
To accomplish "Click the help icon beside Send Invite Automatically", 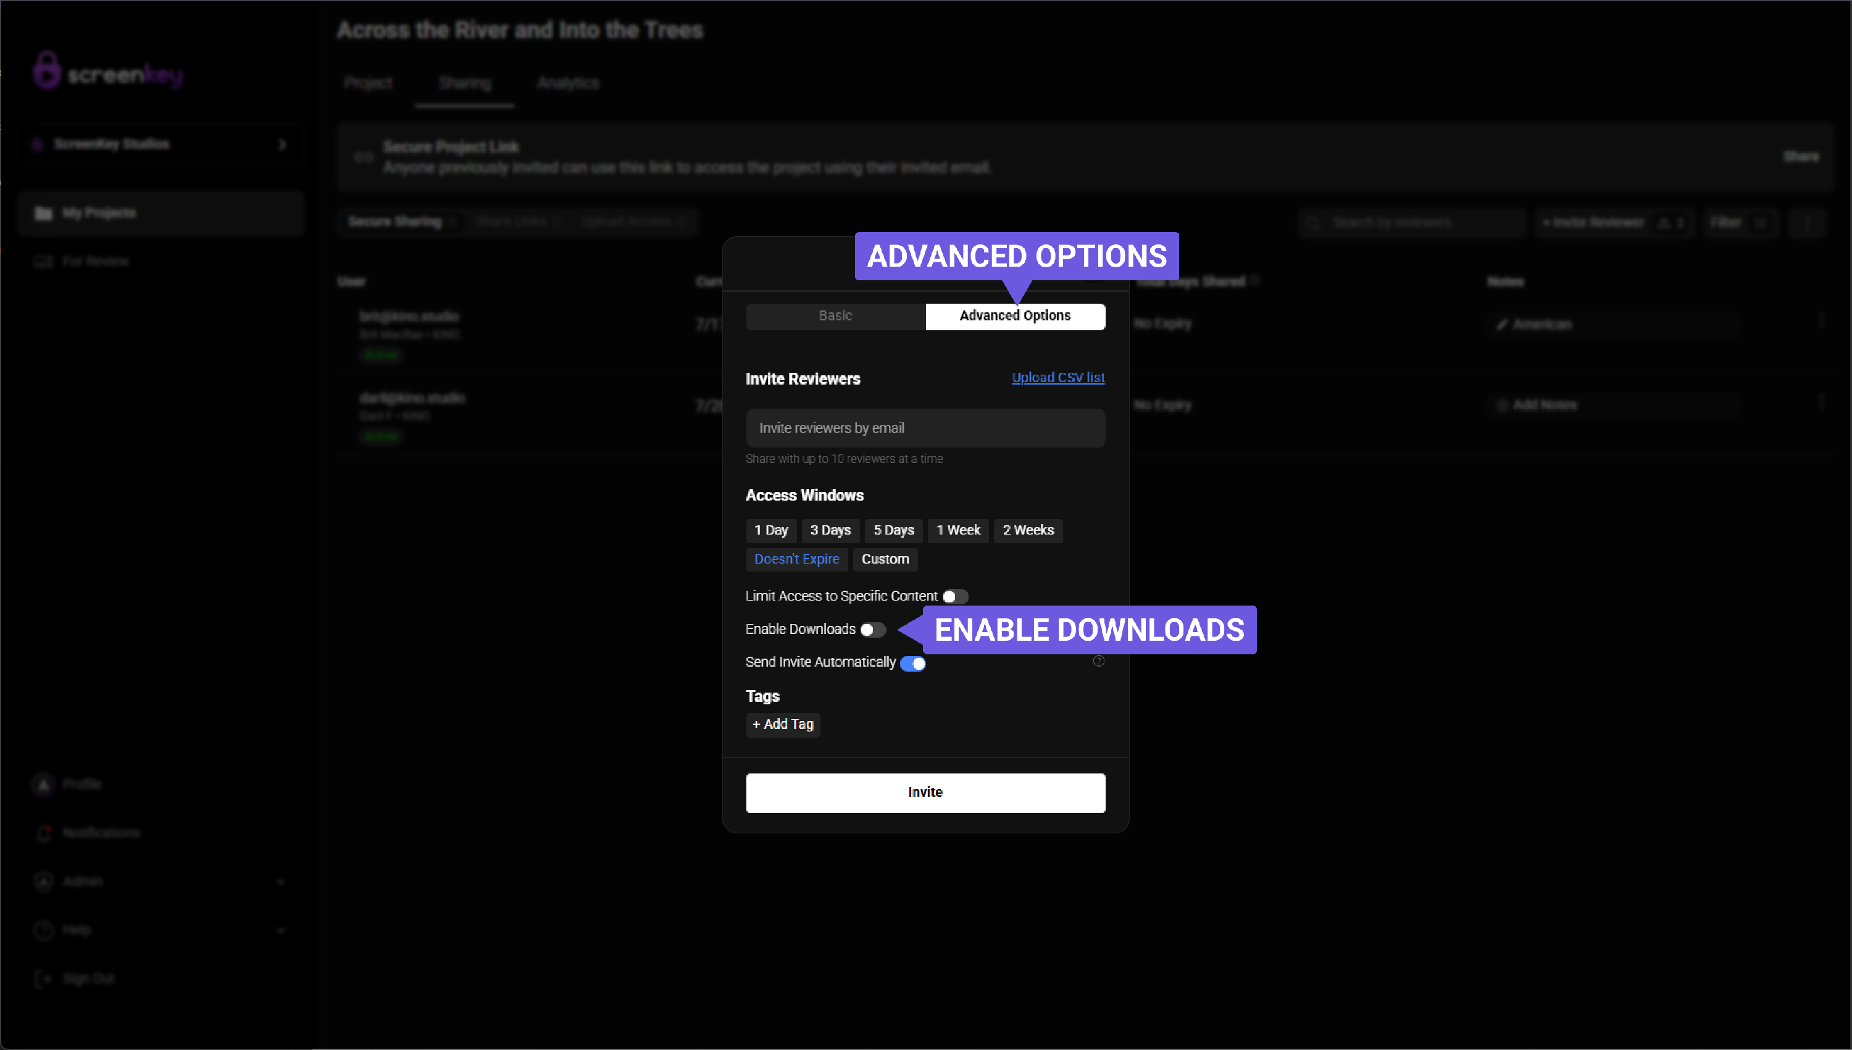I will click(1098, 660).
